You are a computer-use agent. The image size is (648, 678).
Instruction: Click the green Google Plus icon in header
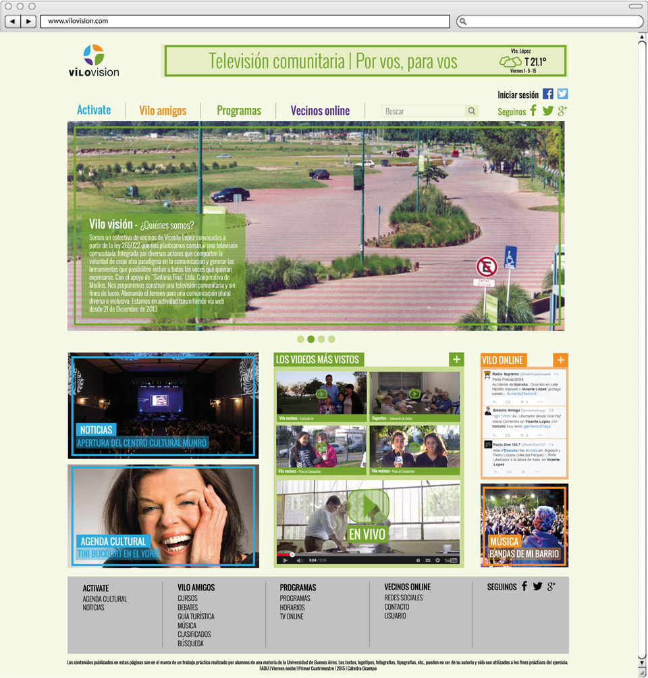(562, 111)
